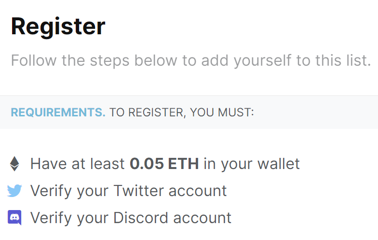Click 'add yourself' in the subtitle

[x=246, y=60]
